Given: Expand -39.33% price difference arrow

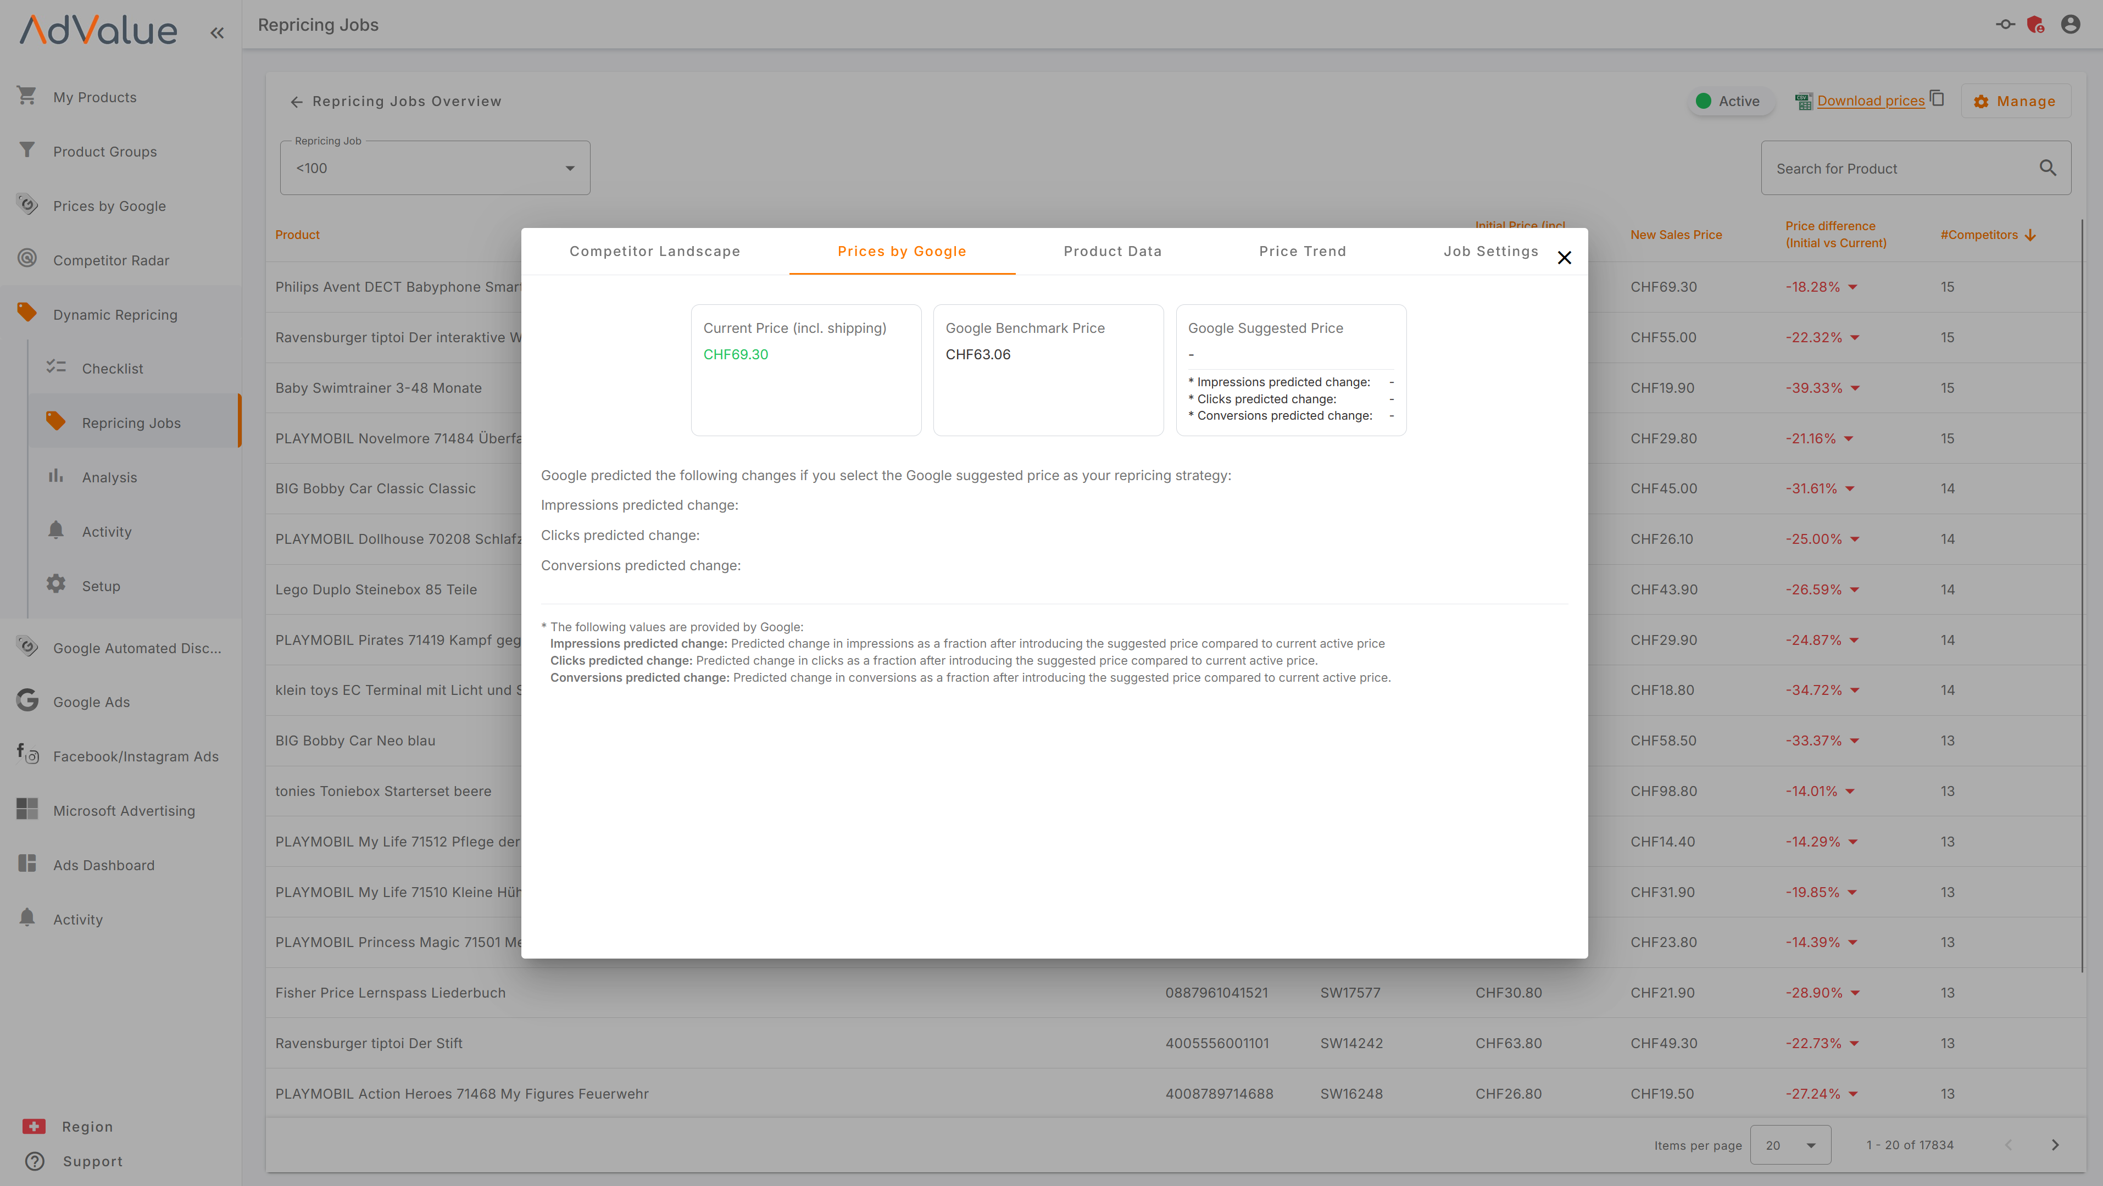Looking at the screenshot, I should click(1855, 388).
